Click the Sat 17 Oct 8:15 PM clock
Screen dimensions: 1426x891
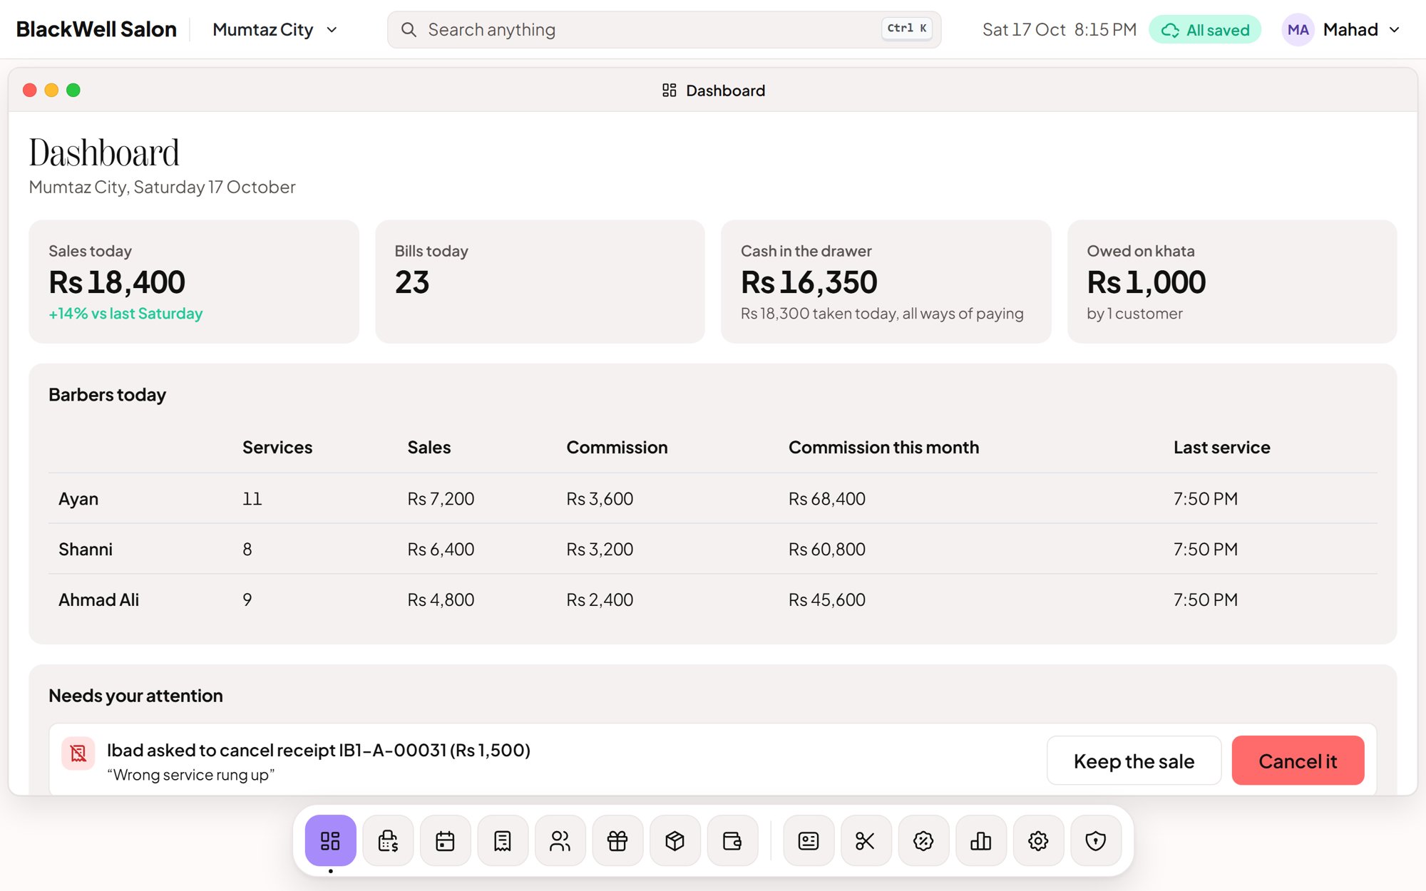1059,29
